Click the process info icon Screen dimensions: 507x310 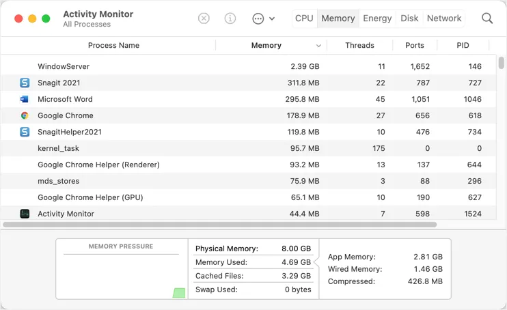pos(230,18)
